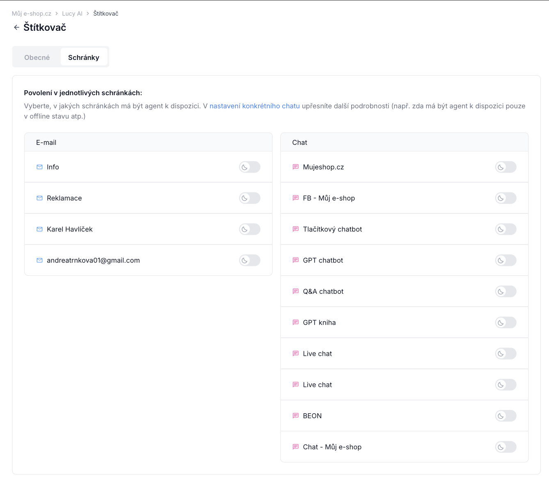Go to Lucy AI breadcrumb

(x=72, y=14)
